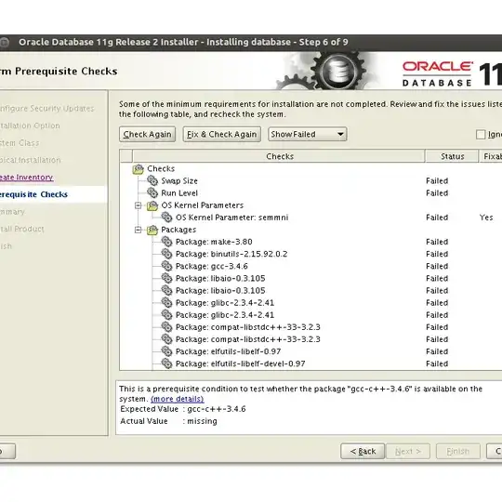The height and width of the screenshot is (502, 502).
Task: Click the gcc-3.4.6 package gear icon
Action: [166, 266]
